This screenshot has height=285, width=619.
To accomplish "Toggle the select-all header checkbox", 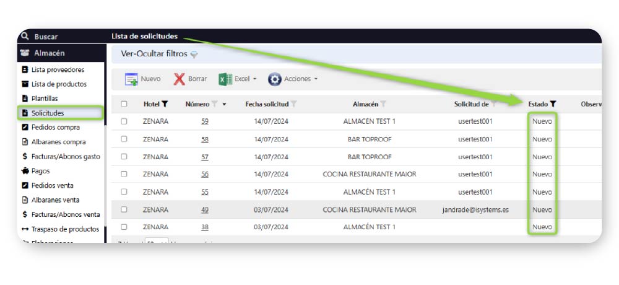I will pos(124,104).
